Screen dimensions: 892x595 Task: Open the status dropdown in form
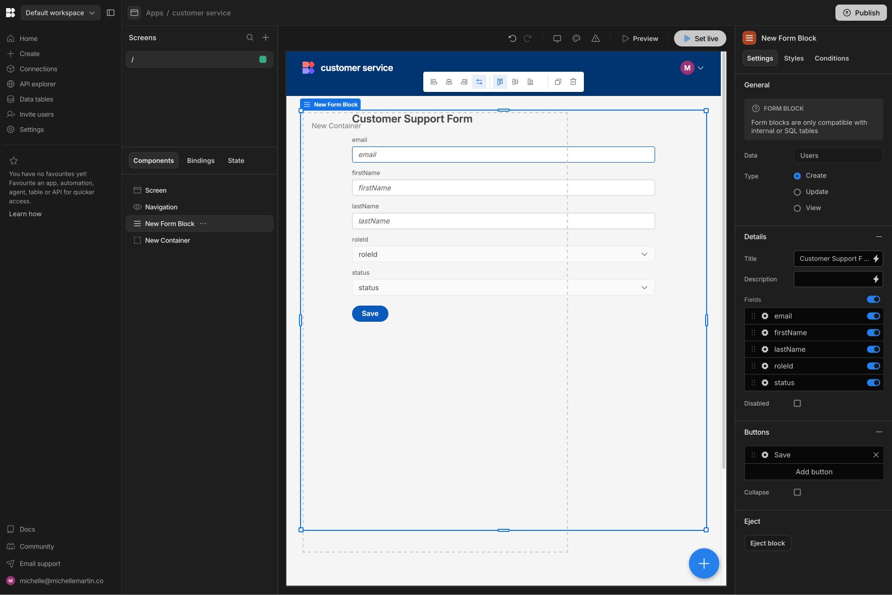[503, 287]
